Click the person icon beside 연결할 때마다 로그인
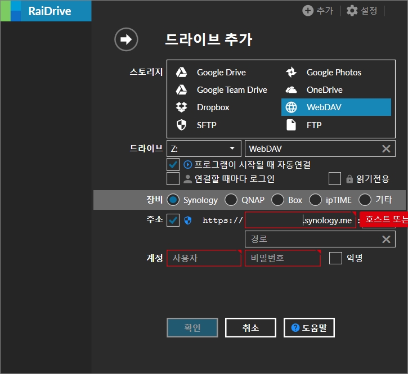The width and height of the screenshot is (408, 374). coord(187,179)
